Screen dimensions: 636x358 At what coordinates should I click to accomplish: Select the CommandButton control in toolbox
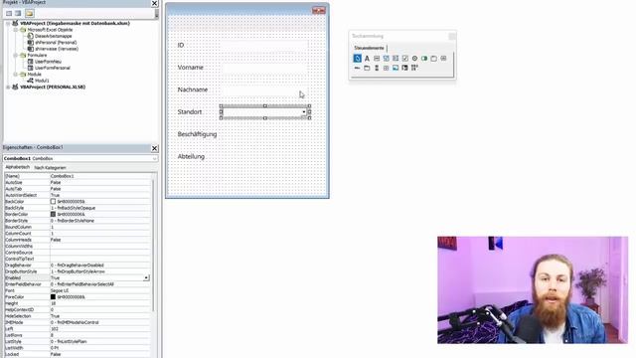443,59
